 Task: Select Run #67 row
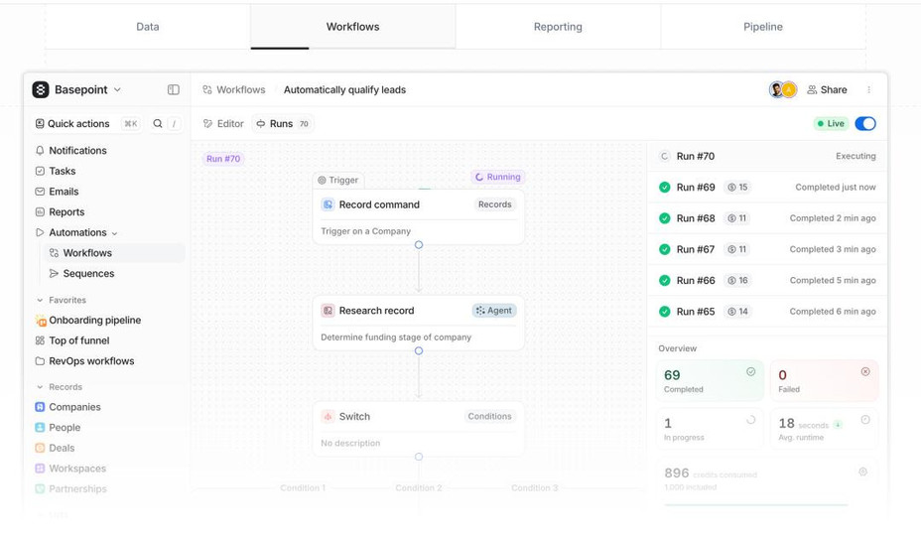pyautogui.click(x=768, y=249)
